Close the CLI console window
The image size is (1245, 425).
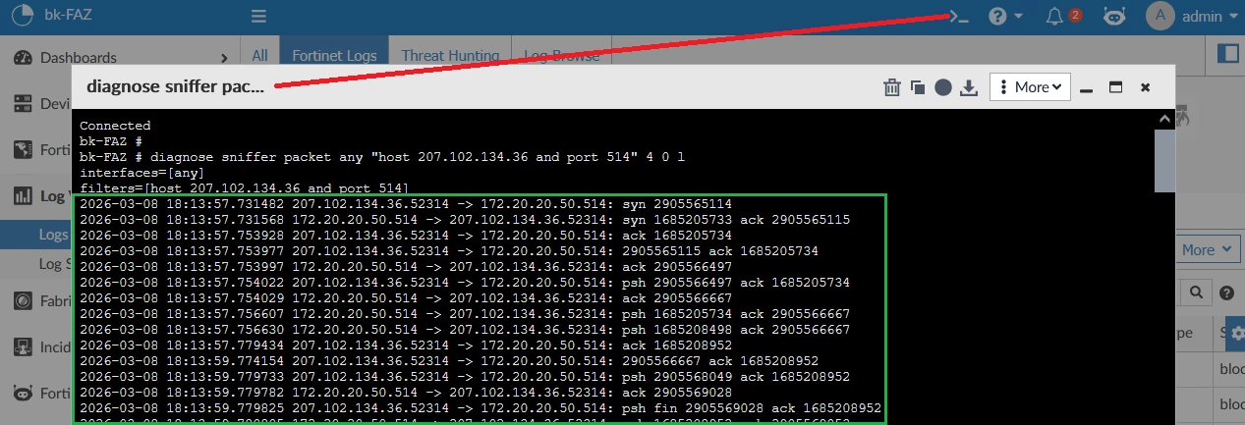1145,87
